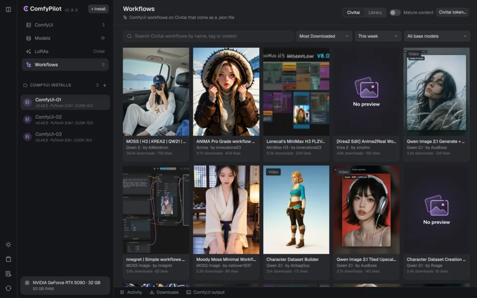Screen dimensions: 477x298
Task: Click the Downloads arrow icon
Action: coord(152,292)
